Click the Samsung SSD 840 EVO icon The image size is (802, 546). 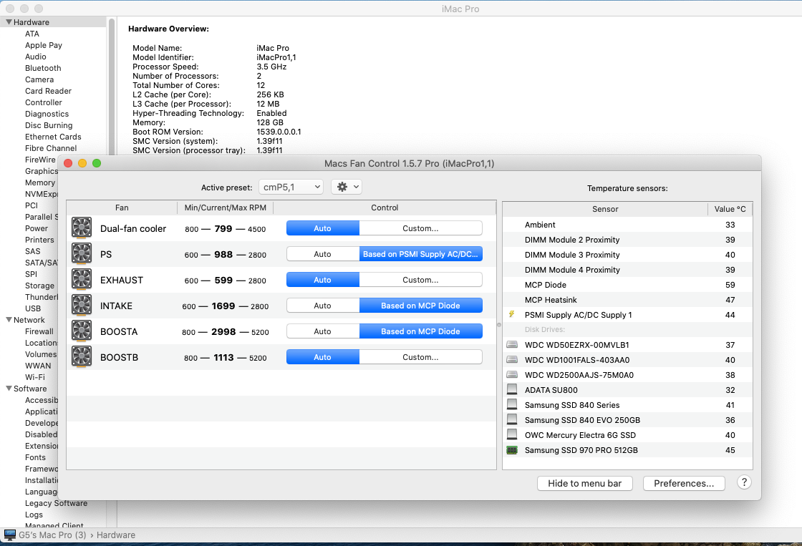point(511,419)
